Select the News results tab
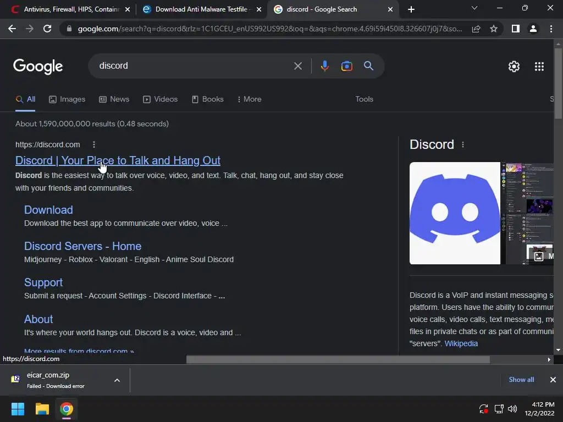This screenshot has height=422, width=563. coord(114,99)
